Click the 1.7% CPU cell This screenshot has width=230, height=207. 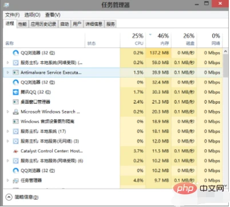pos(133,92)
